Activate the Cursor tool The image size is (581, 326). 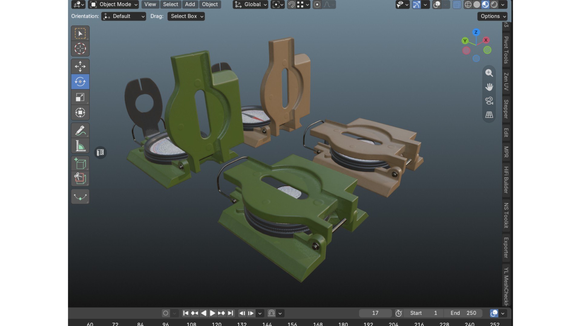pos(80,49)
